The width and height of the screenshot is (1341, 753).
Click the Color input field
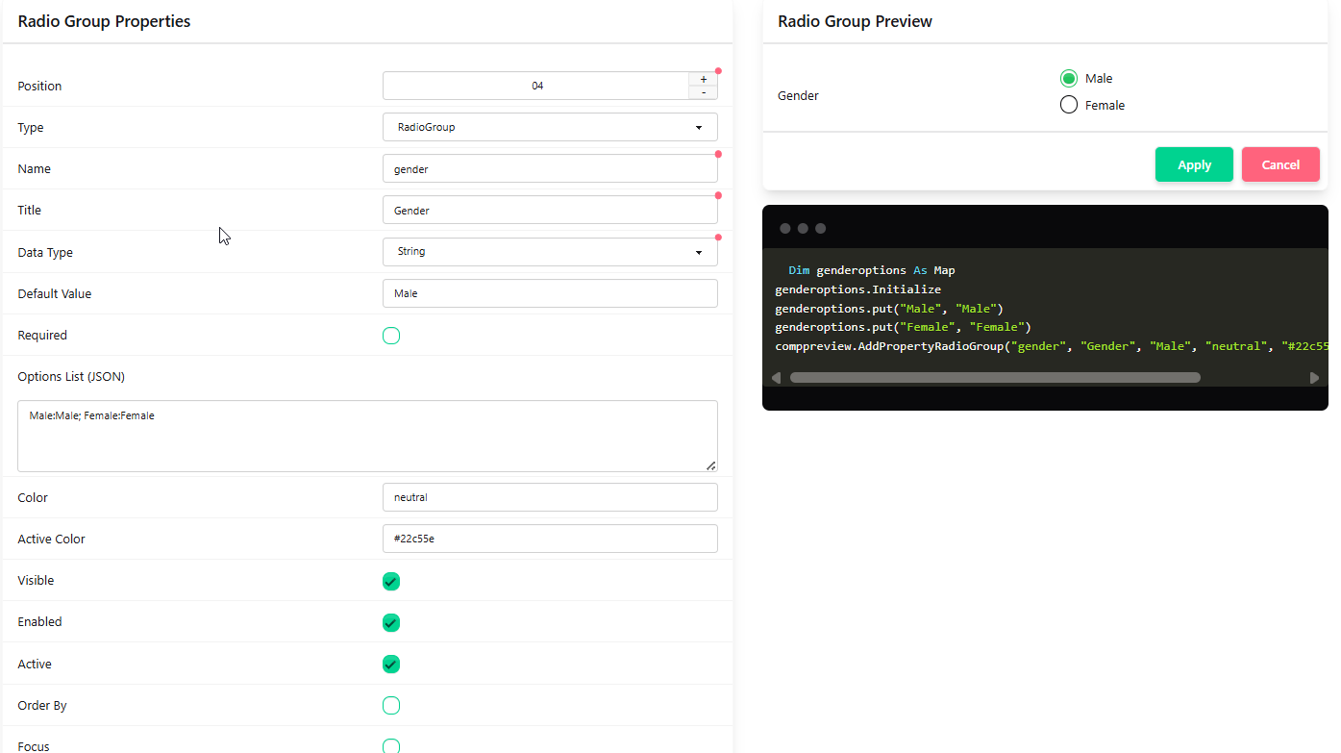(x=550, y=497)
